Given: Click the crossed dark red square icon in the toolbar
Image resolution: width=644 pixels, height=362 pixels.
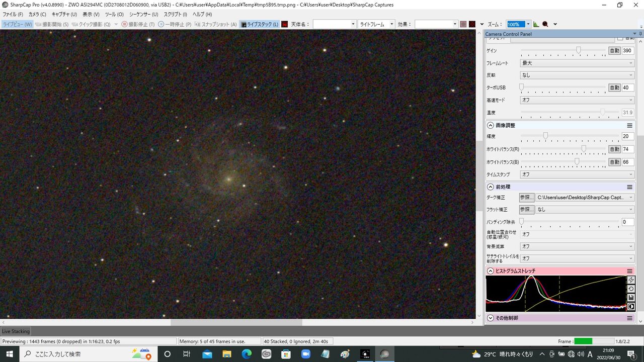Looking at the screenshot, I should [472, 24].
